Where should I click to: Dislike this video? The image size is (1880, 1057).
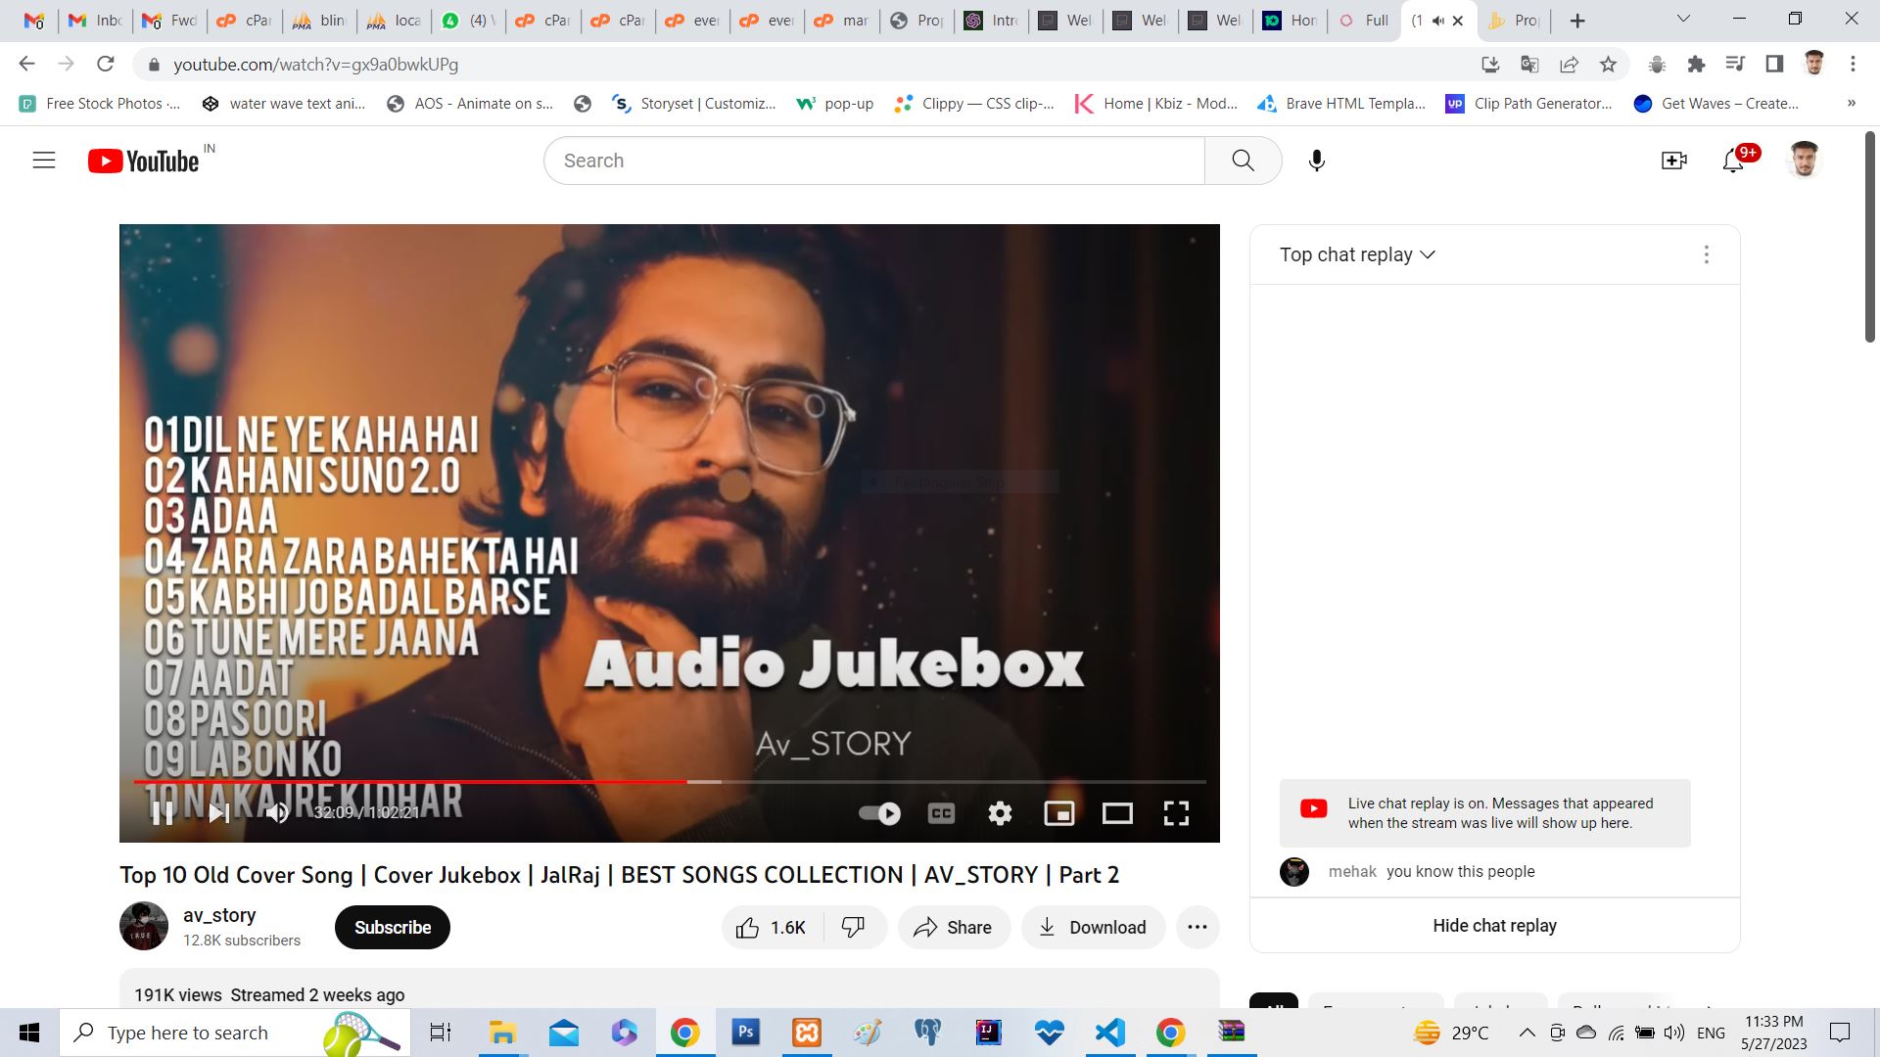[854, 927]
